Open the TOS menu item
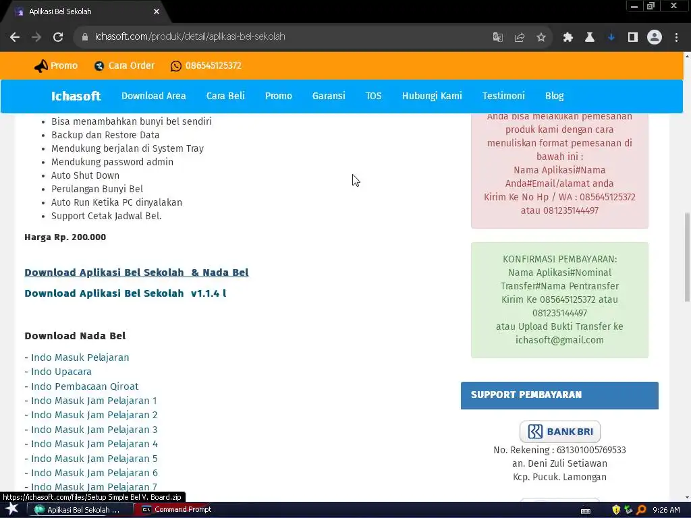Viewport: 691px width, 518px height. [x=374, y=96]
